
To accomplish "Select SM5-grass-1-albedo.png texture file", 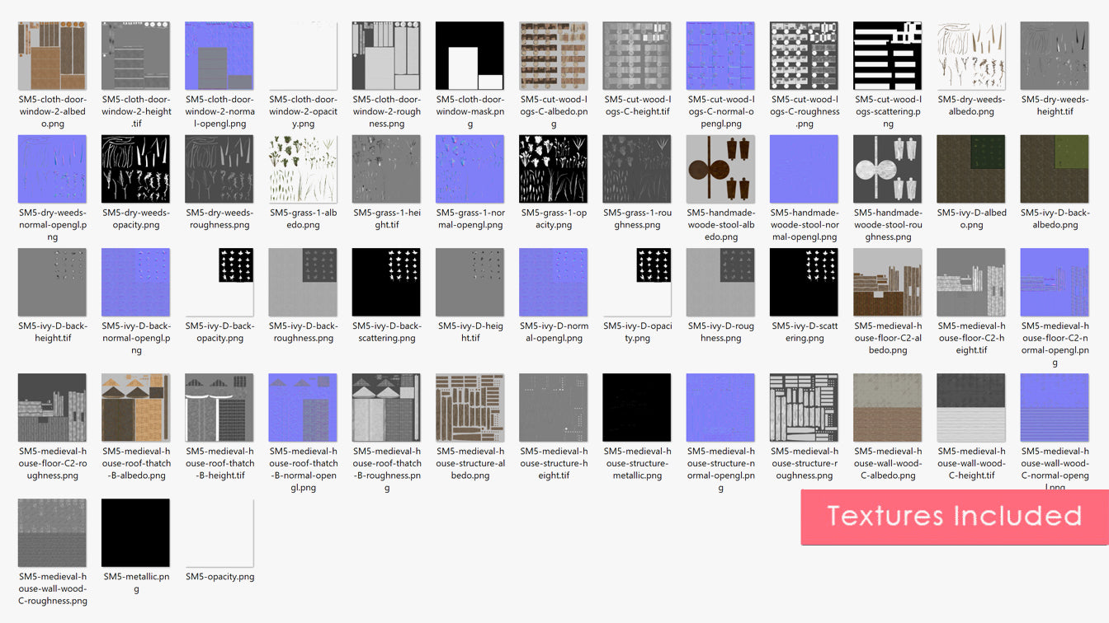I will (x=303, y=169).
